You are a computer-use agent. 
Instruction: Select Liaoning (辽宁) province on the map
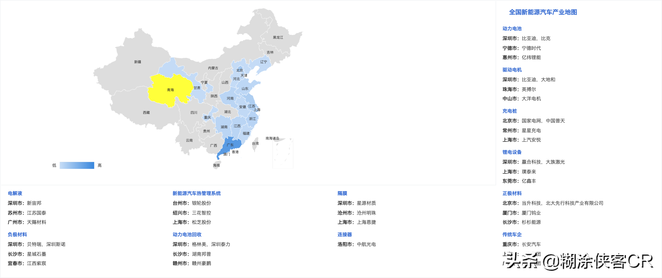[x=263, y=62]
